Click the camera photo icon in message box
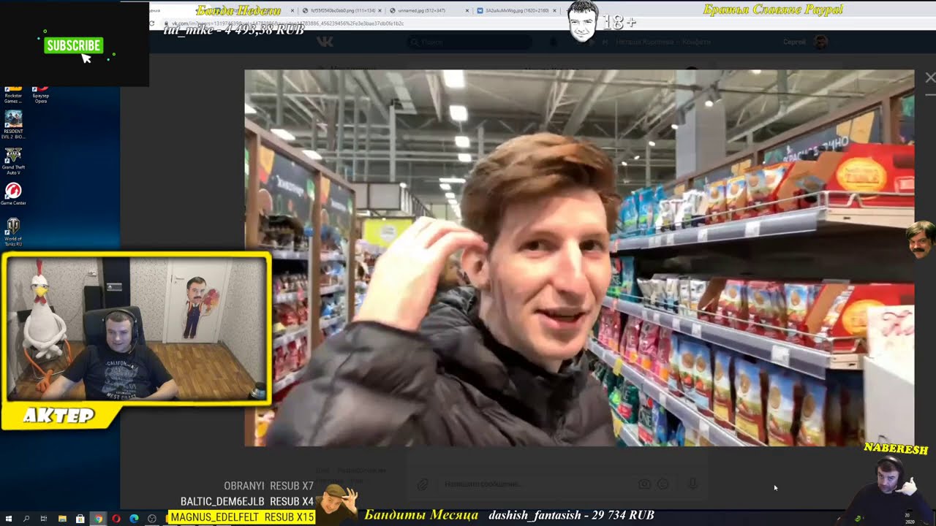936x526 pixels. [644, 484]
